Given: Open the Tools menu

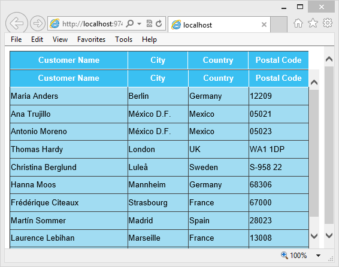Looking at the screenshot, I should tap(123, 40).
